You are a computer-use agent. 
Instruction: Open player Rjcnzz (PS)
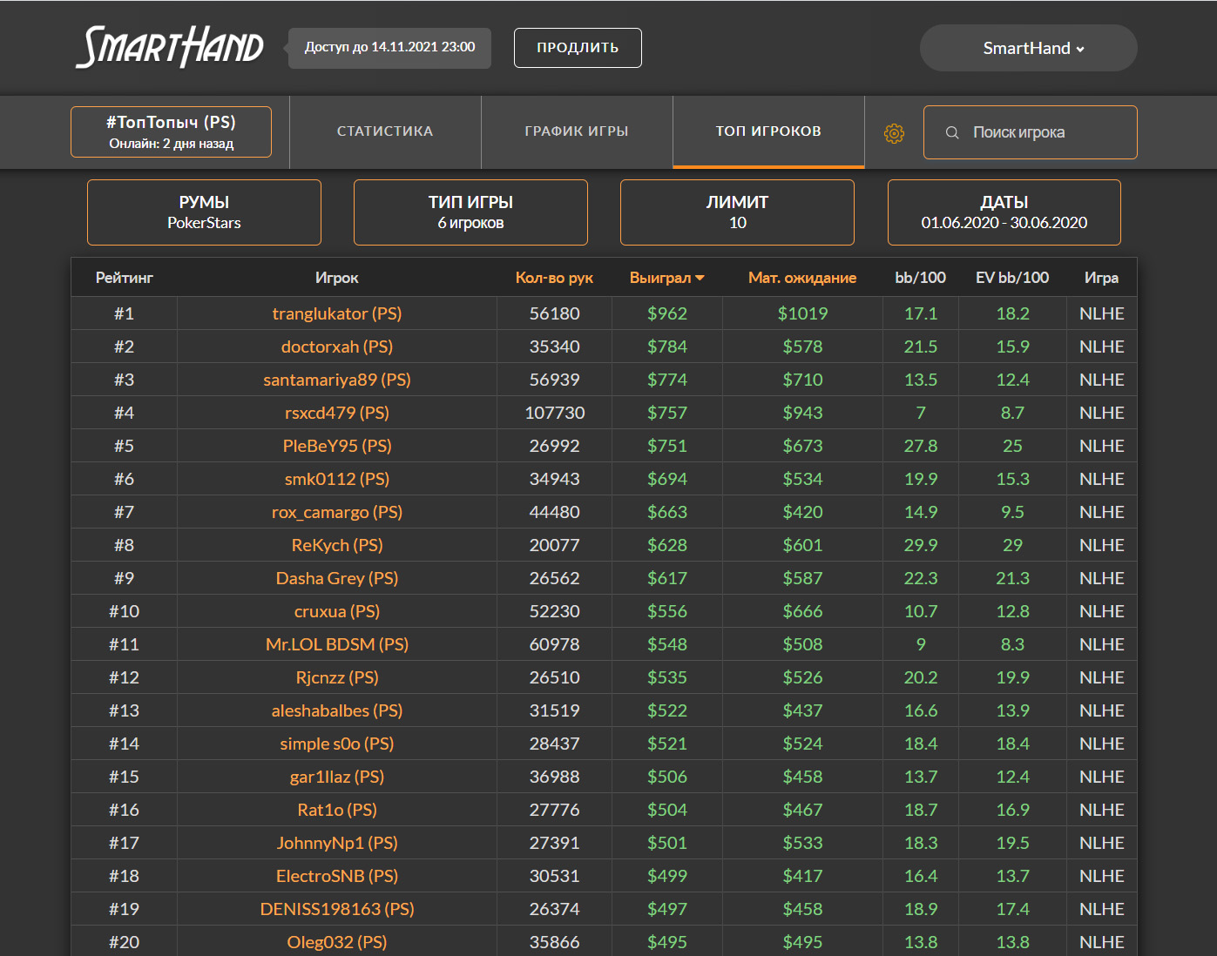[x=337, y=677]
